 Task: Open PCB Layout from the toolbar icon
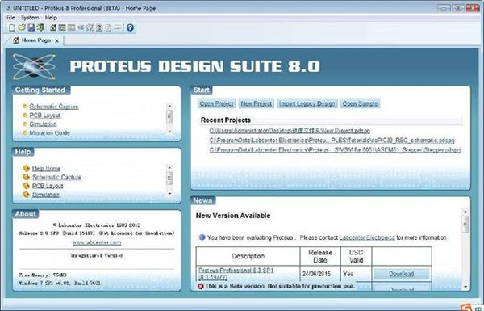[71, 27]
